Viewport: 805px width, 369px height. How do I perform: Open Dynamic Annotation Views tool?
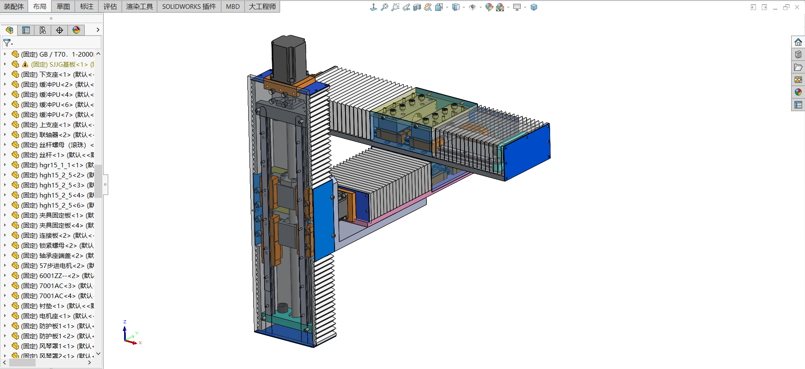point(428,7)
